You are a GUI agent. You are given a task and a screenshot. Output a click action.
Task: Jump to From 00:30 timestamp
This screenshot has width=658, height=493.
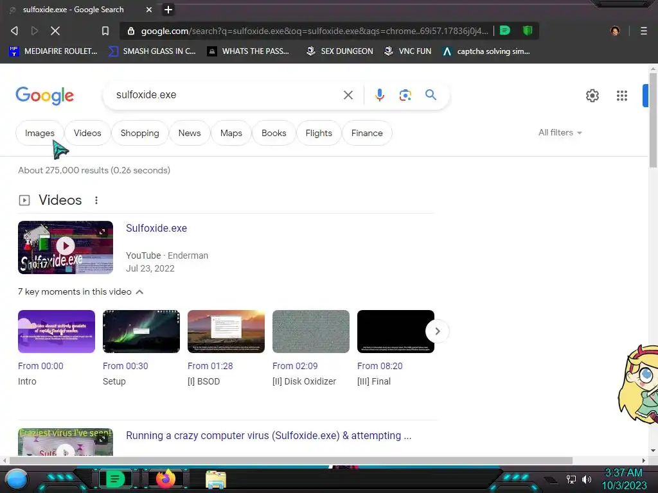(125, 366)
